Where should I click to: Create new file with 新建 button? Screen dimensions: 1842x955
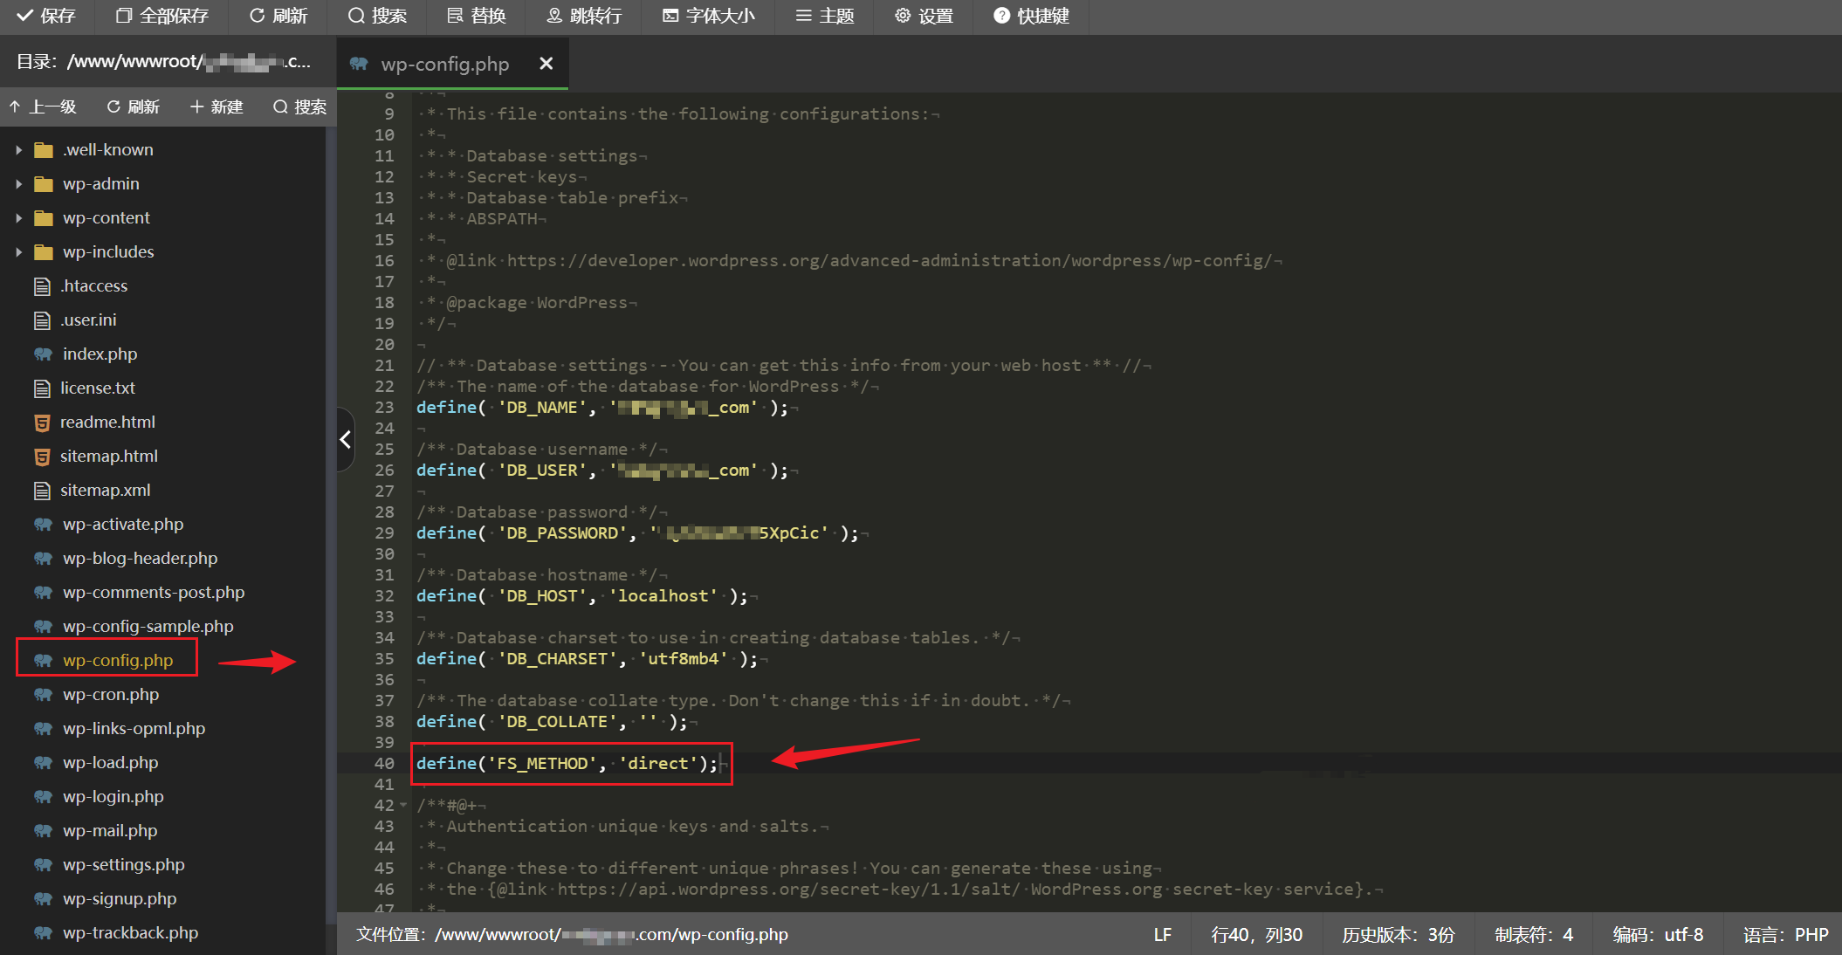click(217, 106)
